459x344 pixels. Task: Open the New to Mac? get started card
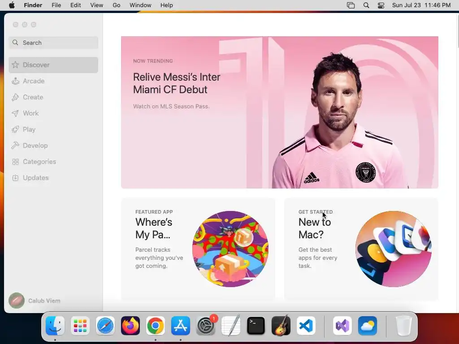[x=361, y=249]
